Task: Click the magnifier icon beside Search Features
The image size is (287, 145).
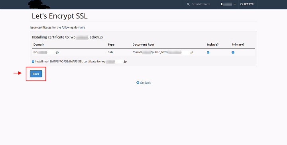Action: click(188, 4)
